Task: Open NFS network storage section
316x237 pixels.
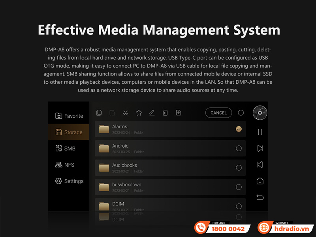Action: tap(65, 165)
